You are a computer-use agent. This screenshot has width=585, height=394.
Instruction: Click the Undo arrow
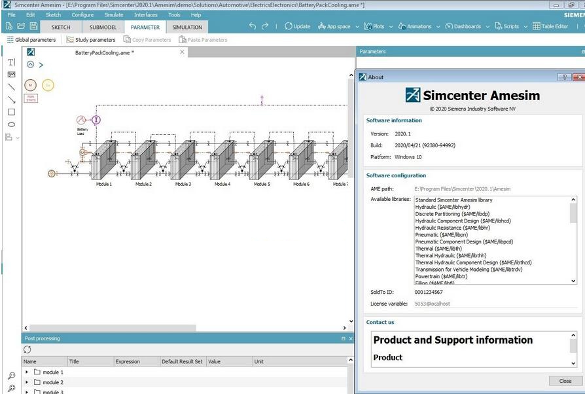253,26
